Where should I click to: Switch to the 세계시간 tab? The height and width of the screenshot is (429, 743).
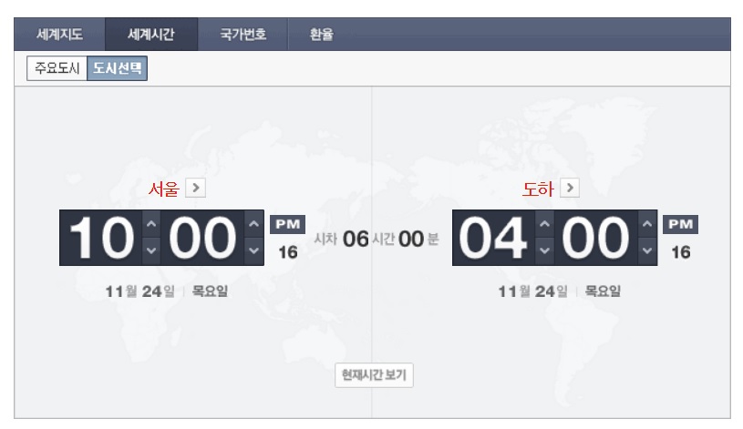pyautogui.click(x=151, y=34)
